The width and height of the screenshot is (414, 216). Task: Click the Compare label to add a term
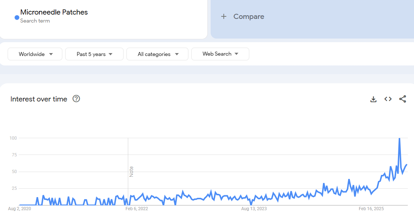coord(249,16)
